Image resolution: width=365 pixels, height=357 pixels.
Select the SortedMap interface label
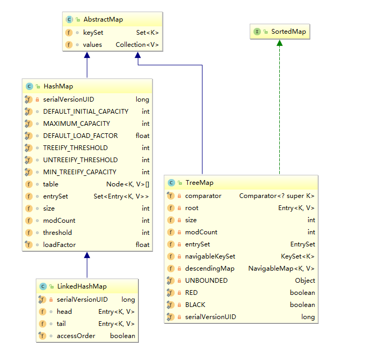[x=288, y=32]
